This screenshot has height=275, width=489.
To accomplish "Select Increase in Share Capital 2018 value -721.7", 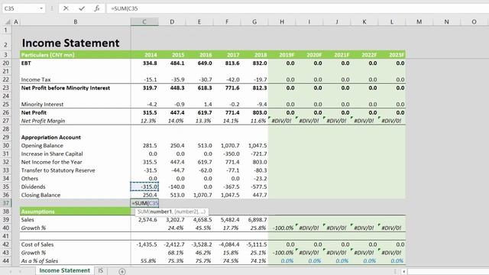I will tap(254, 154).
